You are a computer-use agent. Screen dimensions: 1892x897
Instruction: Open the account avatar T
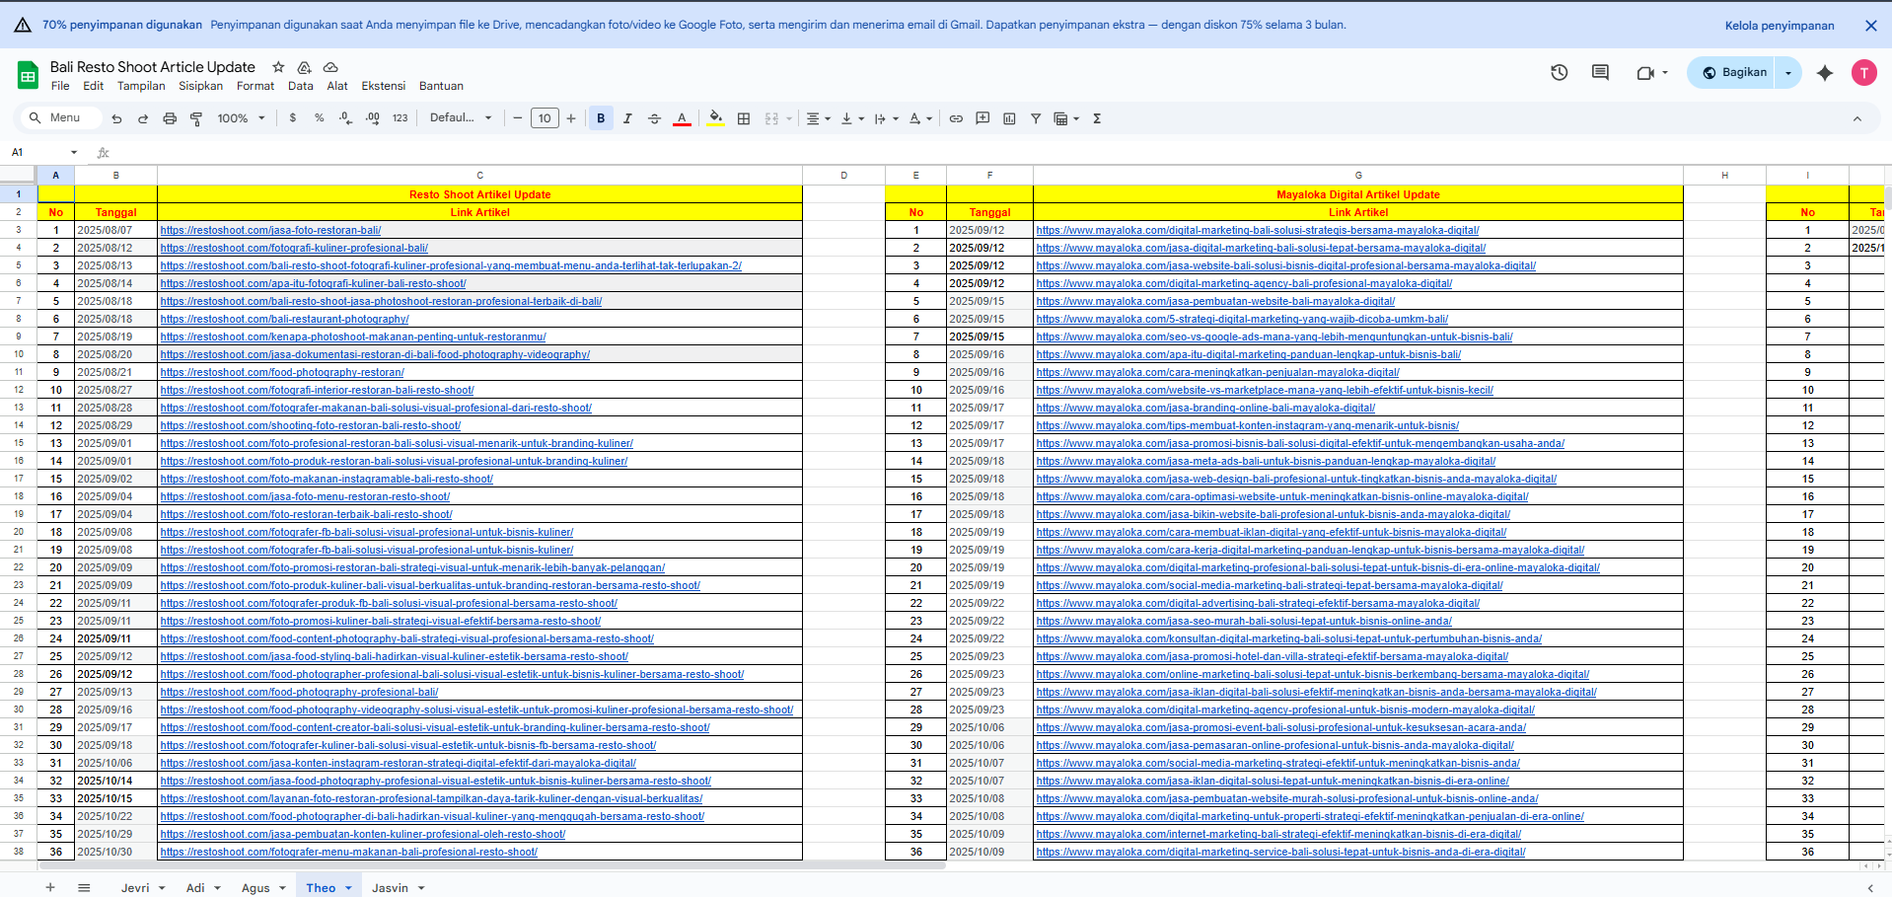1864,72
